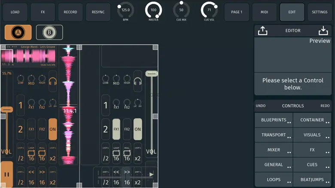Image resolution: width=335 pixels, height=188 pixels.
Task: Pause playback on deck A
Action: (x=6, y=175)
